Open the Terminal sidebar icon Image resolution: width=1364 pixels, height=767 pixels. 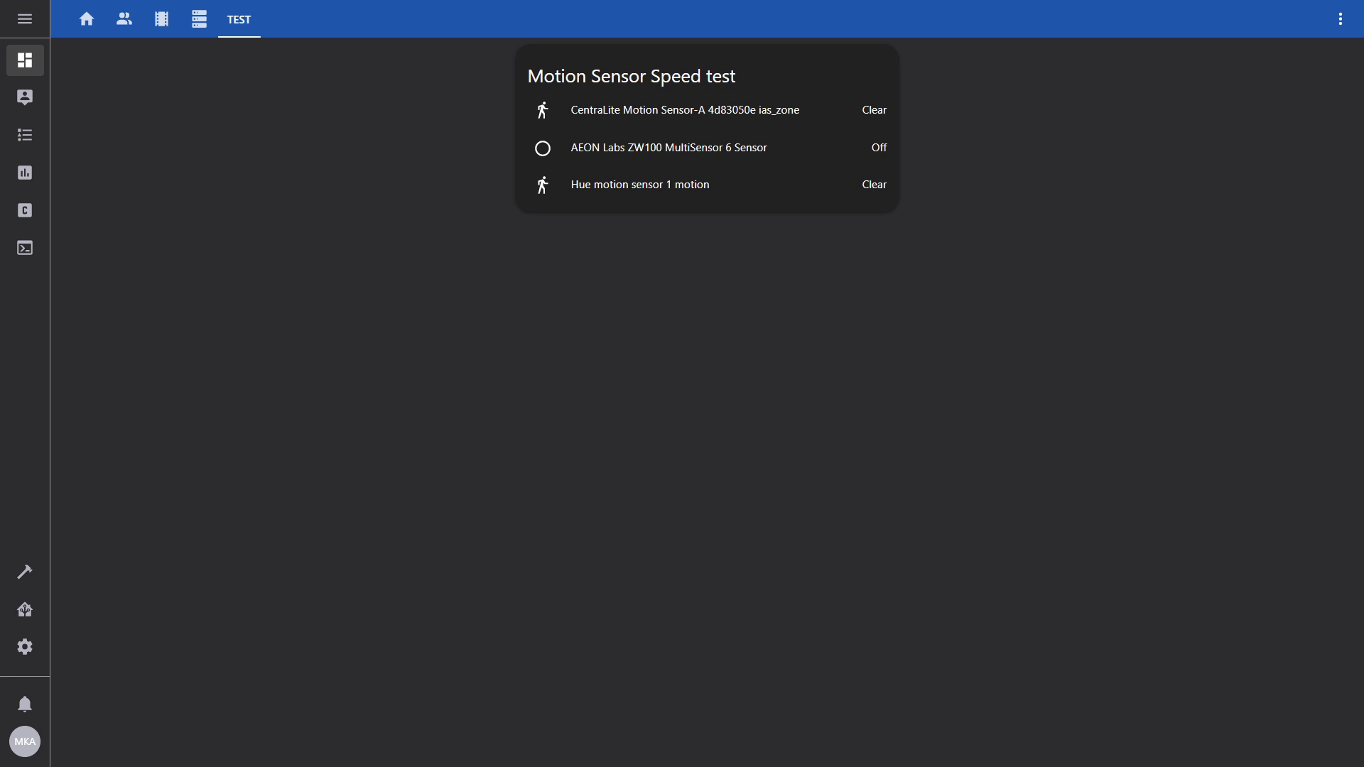[x=25, y=248]
